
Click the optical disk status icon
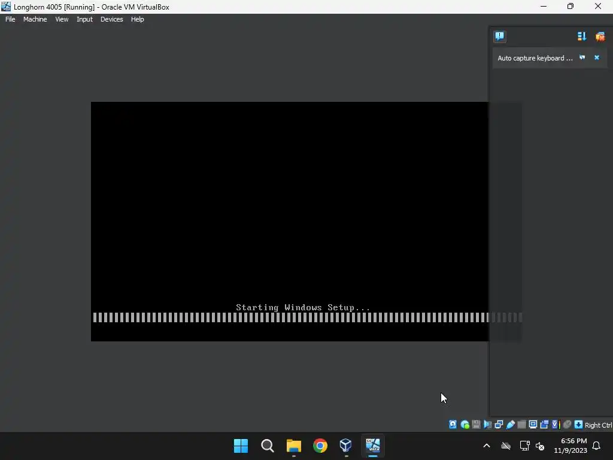[x=465, y=425]
